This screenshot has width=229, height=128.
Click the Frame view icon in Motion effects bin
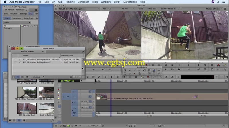click(x=22, y=77)
